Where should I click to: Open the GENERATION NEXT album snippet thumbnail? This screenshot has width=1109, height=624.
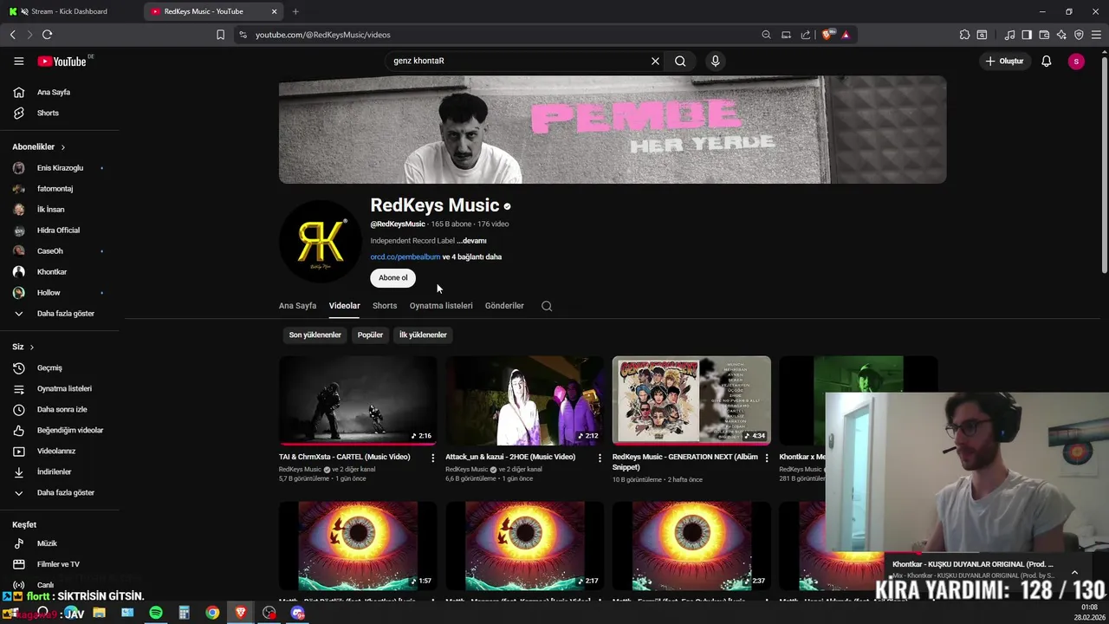click(691, 400)
